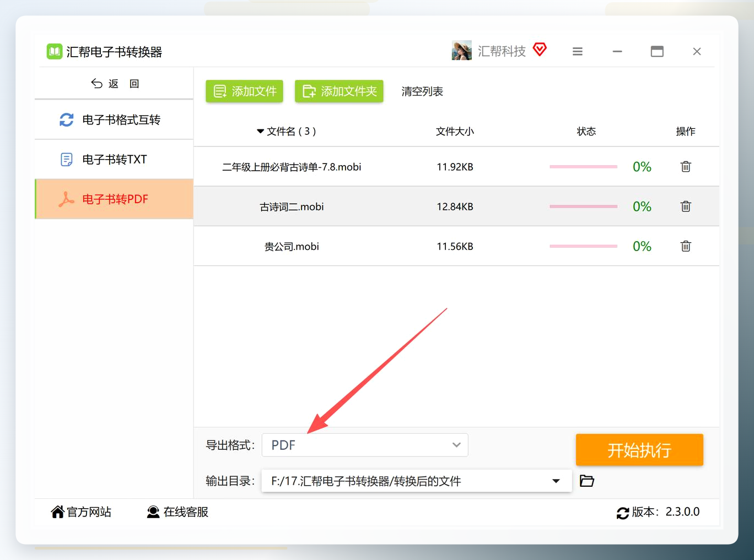The width and height of the screenshot is (754, 560).
Task: Expand the 导出格式 PDF dropdown
Action: [365, 445]
